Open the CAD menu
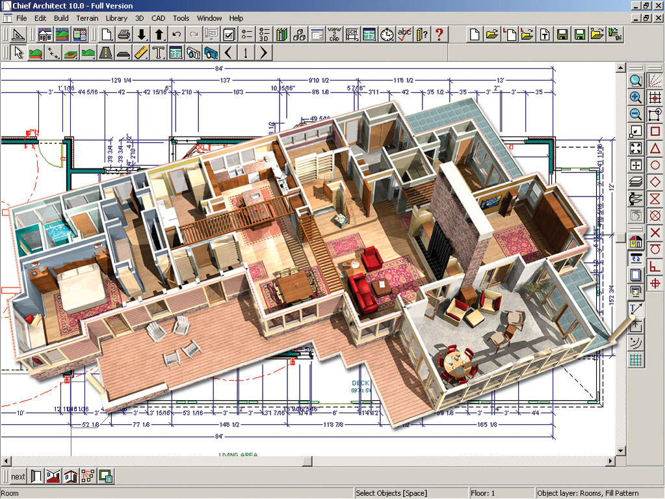 [158, 18]
